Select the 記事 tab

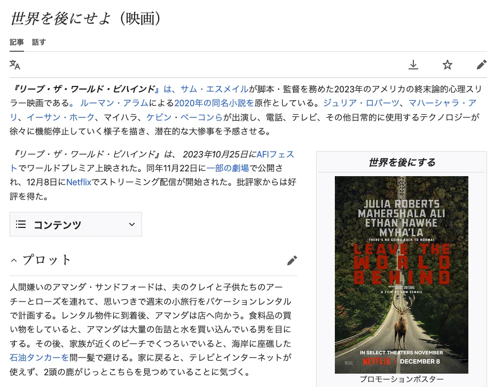click(x=17, y=42)
